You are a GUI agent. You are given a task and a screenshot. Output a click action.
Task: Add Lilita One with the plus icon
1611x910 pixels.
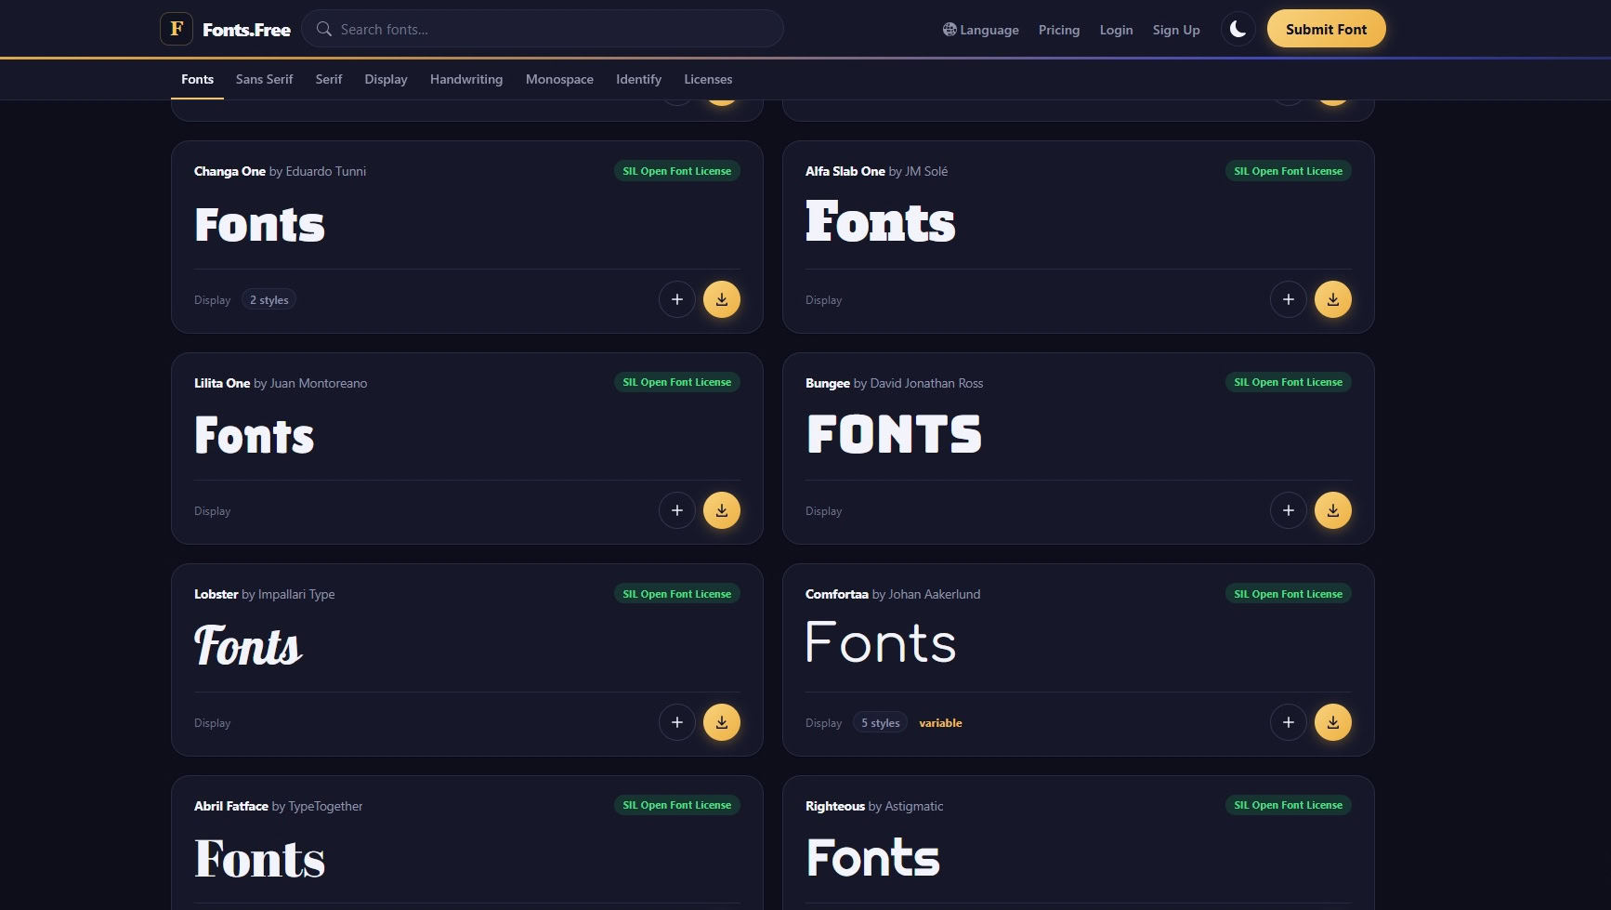tap(677, 510)
